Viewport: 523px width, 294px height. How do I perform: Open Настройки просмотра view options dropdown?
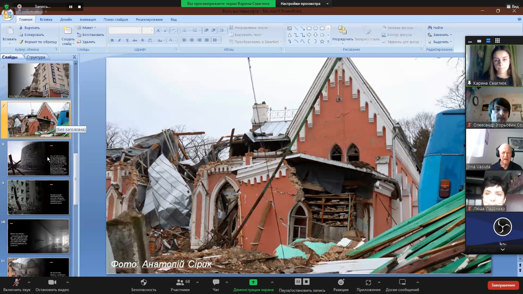[x=304, y=4]
